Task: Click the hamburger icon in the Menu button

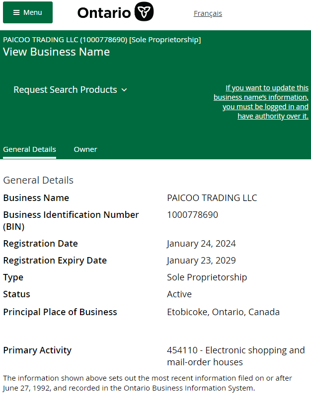Action: 16,12
